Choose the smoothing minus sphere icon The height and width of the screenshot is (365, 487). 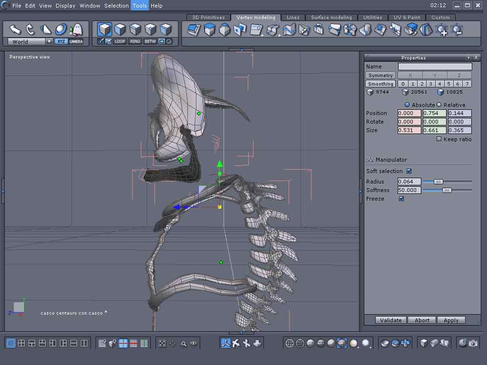[457, 30]
